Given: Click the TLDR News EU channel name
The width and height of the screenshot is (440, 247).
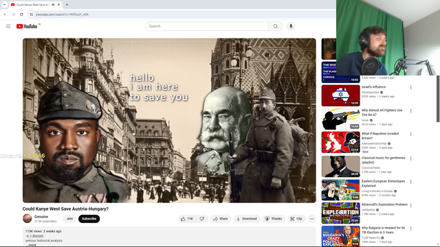Looking at the screenshot, I should pos(371,238).
